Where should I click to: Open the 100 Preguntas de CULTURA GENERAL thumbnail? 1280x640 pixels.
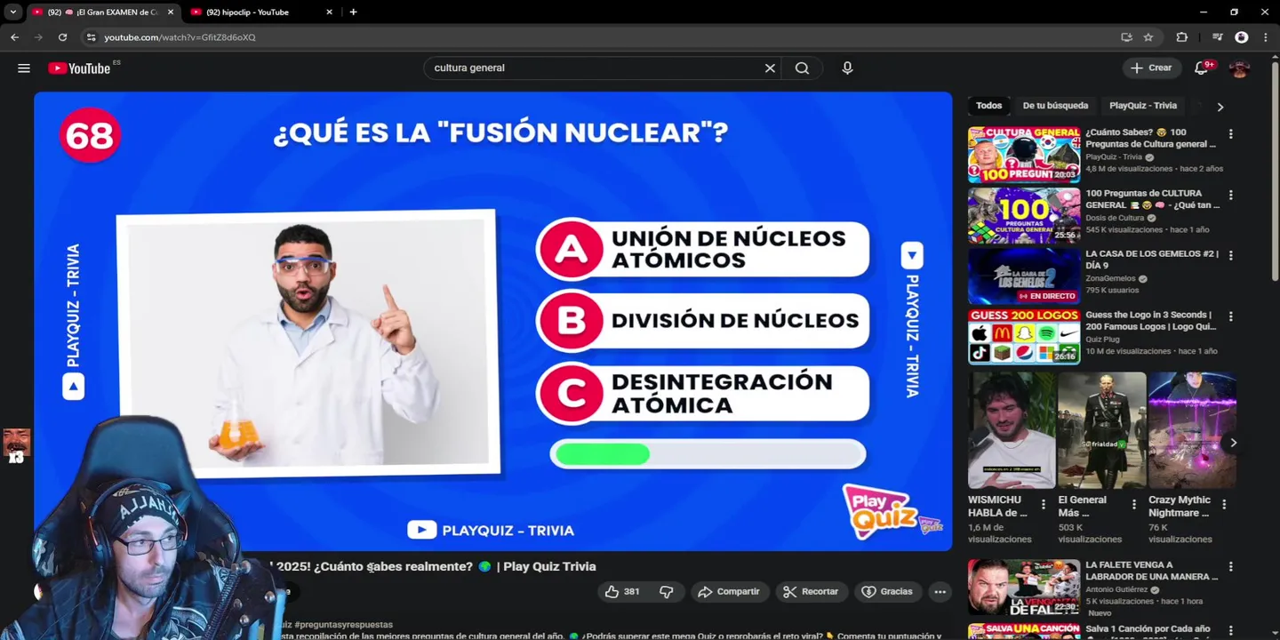coord(1024,215)
